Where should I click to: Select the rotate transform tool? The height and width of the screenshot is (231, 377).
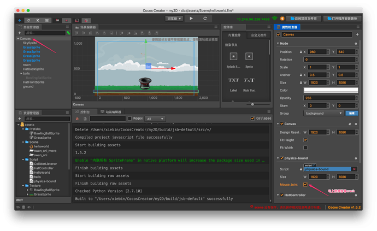(x=28, y=20)
